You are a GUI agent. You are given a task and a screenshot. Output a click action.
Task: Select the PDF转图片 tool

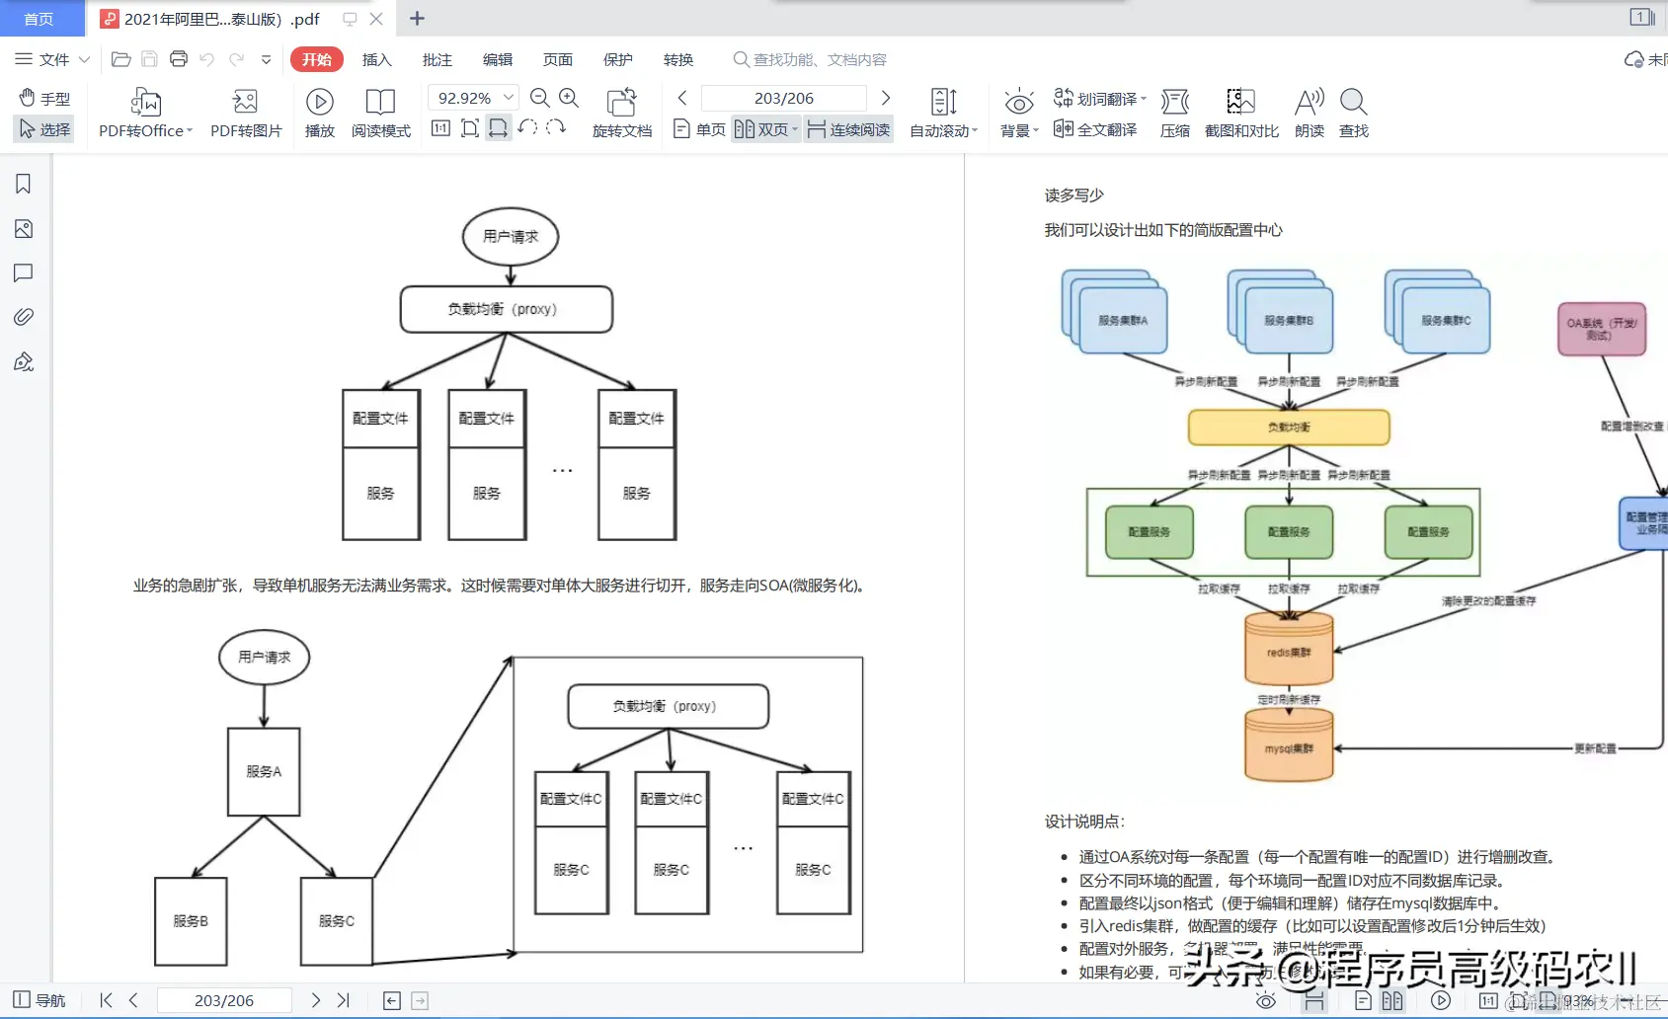pos(245,112)
